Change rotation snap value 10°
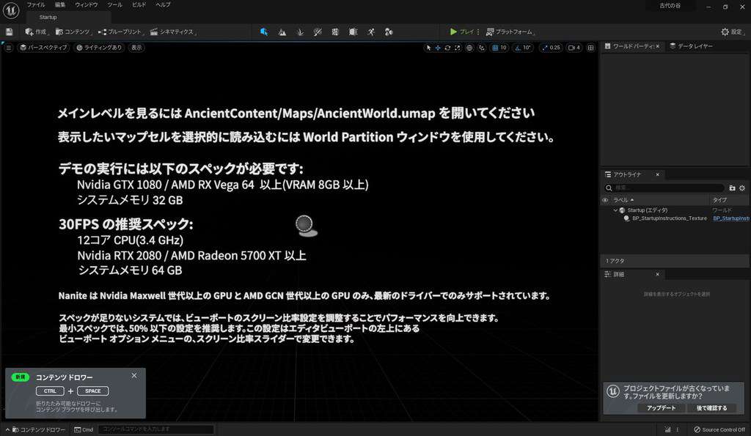 coord(527,48)
